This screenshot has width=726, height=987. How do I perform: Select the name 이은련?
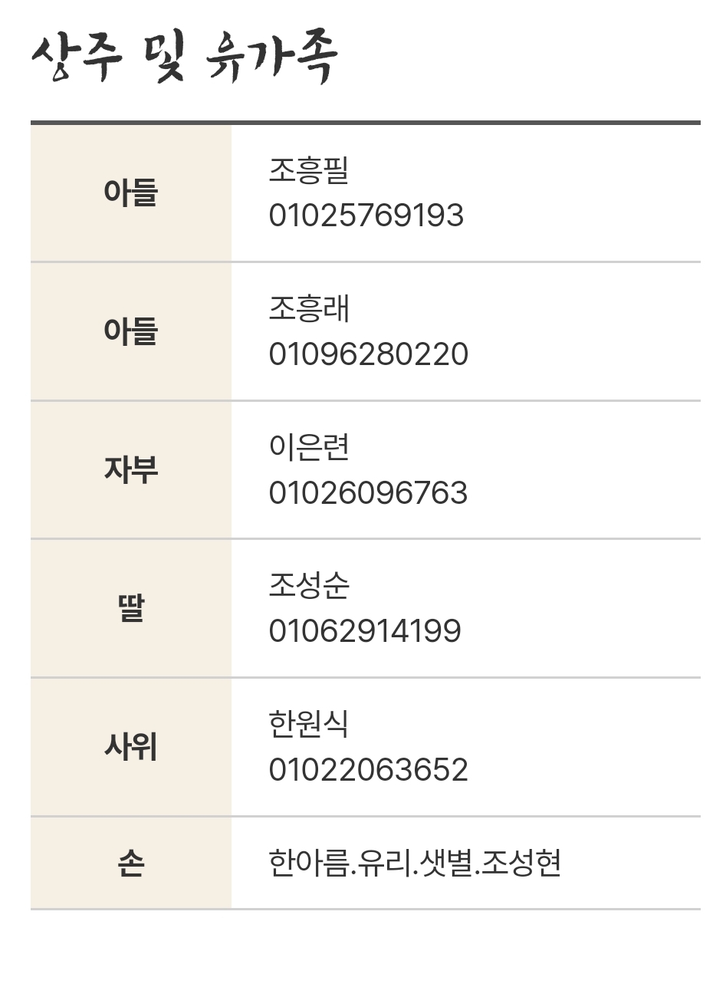pyautogui.click(x=308, y=447)
